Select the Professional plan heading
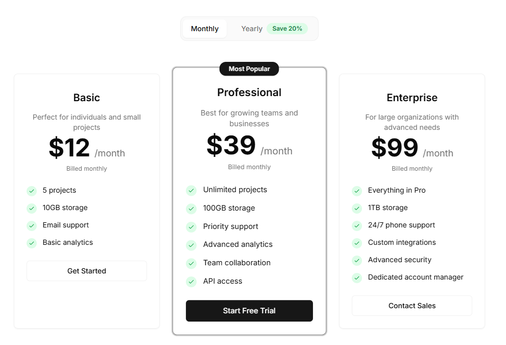The image size is (506, 345). (x=249, y=93)
